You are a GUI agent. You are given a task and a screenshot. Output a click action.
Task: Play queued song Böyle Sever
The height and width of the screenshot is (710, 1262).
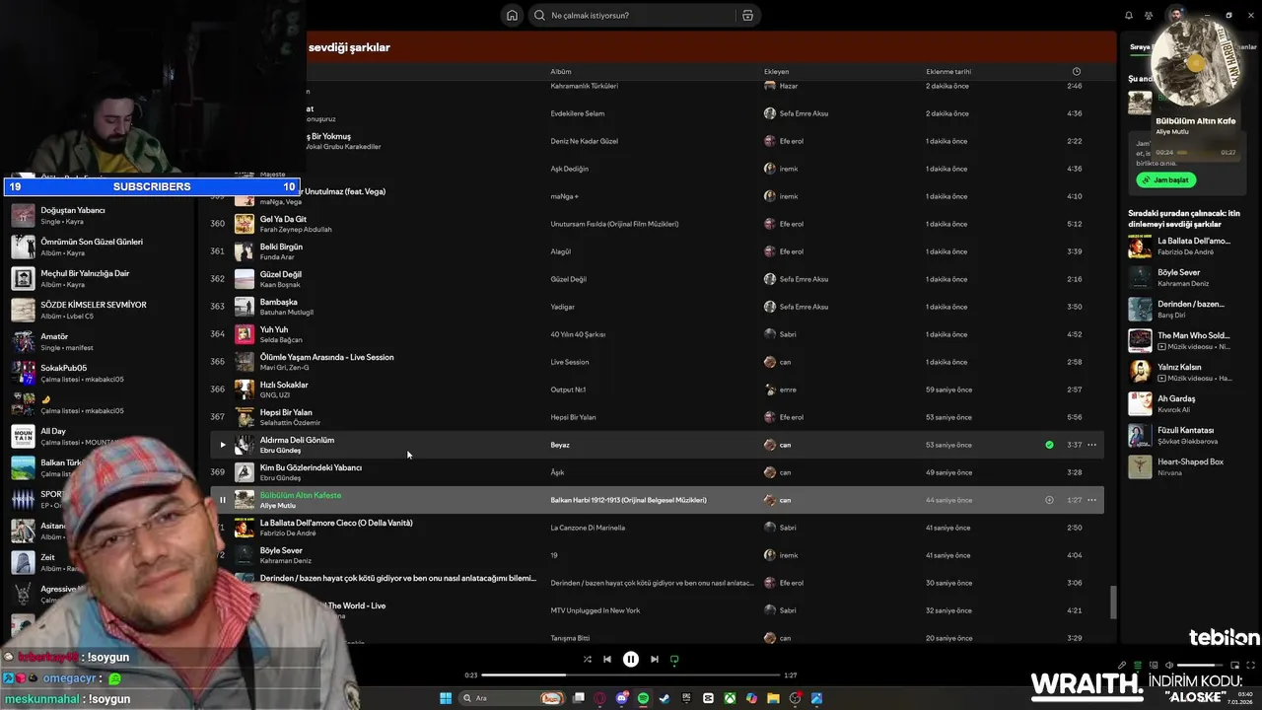coord(1185,277)
